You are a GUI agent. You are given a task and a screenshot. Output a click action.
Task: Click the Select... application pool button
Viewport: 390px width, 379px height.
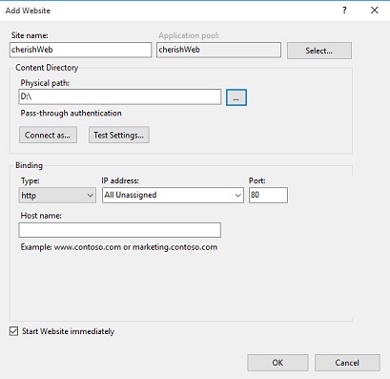[x=319, y=51]
